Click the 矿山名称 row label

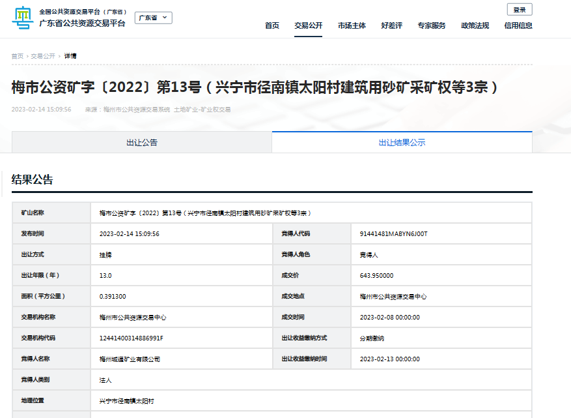coord(33,213)
